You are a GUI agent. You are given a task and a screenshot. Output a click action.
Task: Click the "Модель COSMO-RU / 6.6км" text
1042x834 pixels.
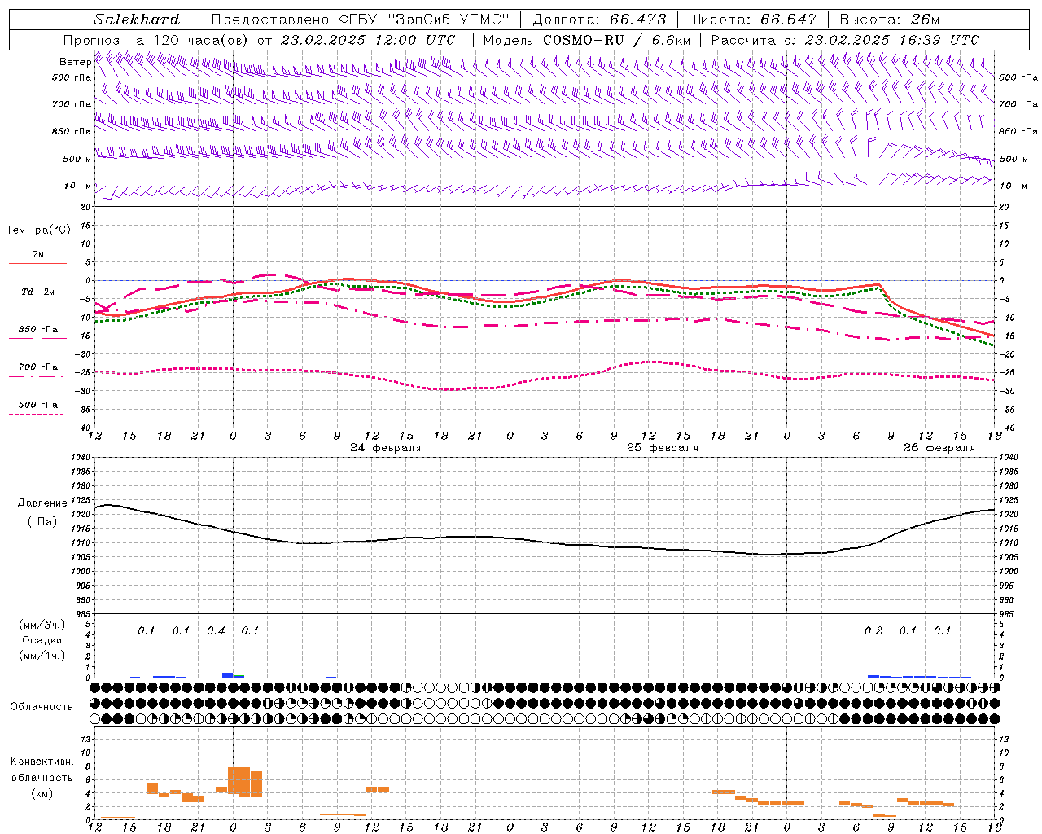pos(587,40)
